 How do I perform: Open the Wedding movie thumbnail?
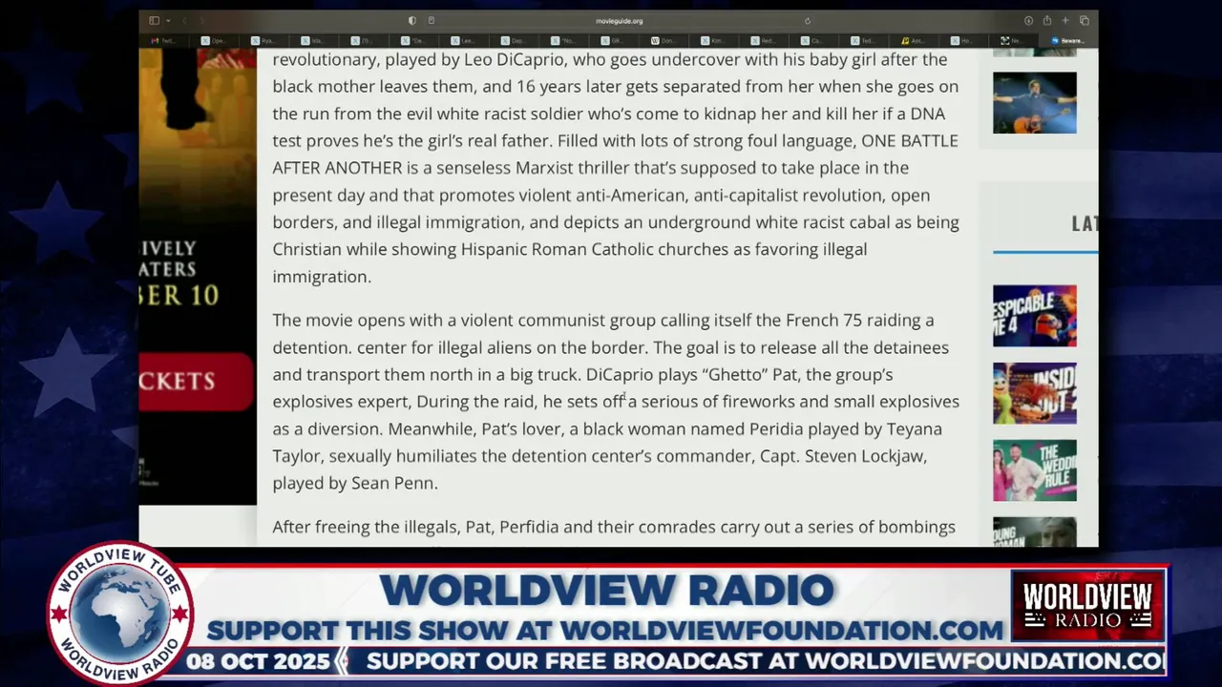[1035, 470]
